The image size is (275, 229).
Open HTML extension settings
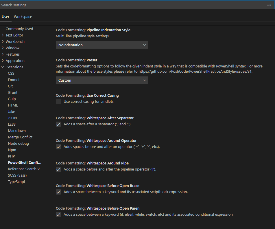[x=13, y=105]
